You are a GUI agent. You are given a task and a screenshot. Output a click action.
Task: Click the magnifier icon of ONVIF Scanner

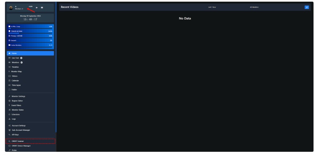[9, 141]
